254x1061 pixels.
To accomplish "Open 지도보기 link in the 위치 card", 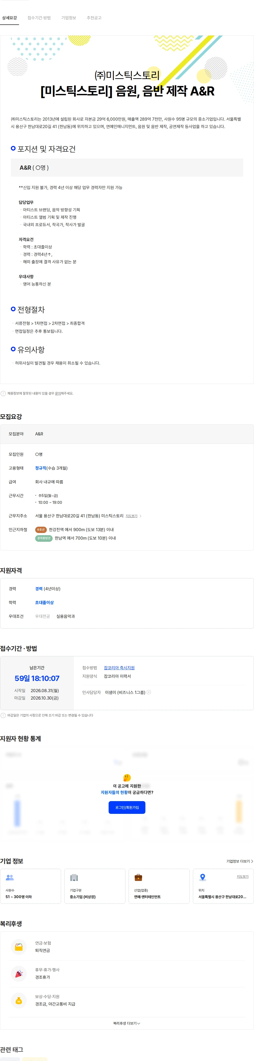I will point(243,876).
